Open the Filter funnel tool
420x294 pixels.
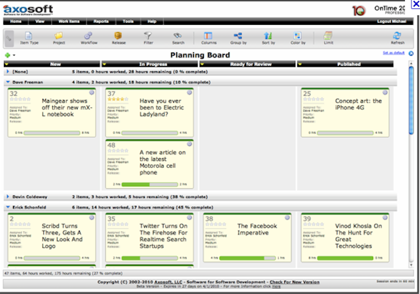point(148,38)
